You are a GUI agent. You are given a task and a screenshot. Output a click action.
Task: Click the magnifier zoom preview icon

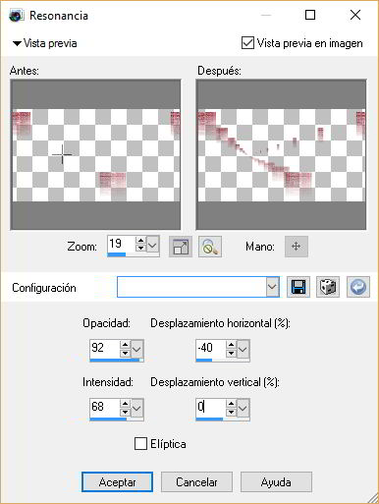[210, 247]
